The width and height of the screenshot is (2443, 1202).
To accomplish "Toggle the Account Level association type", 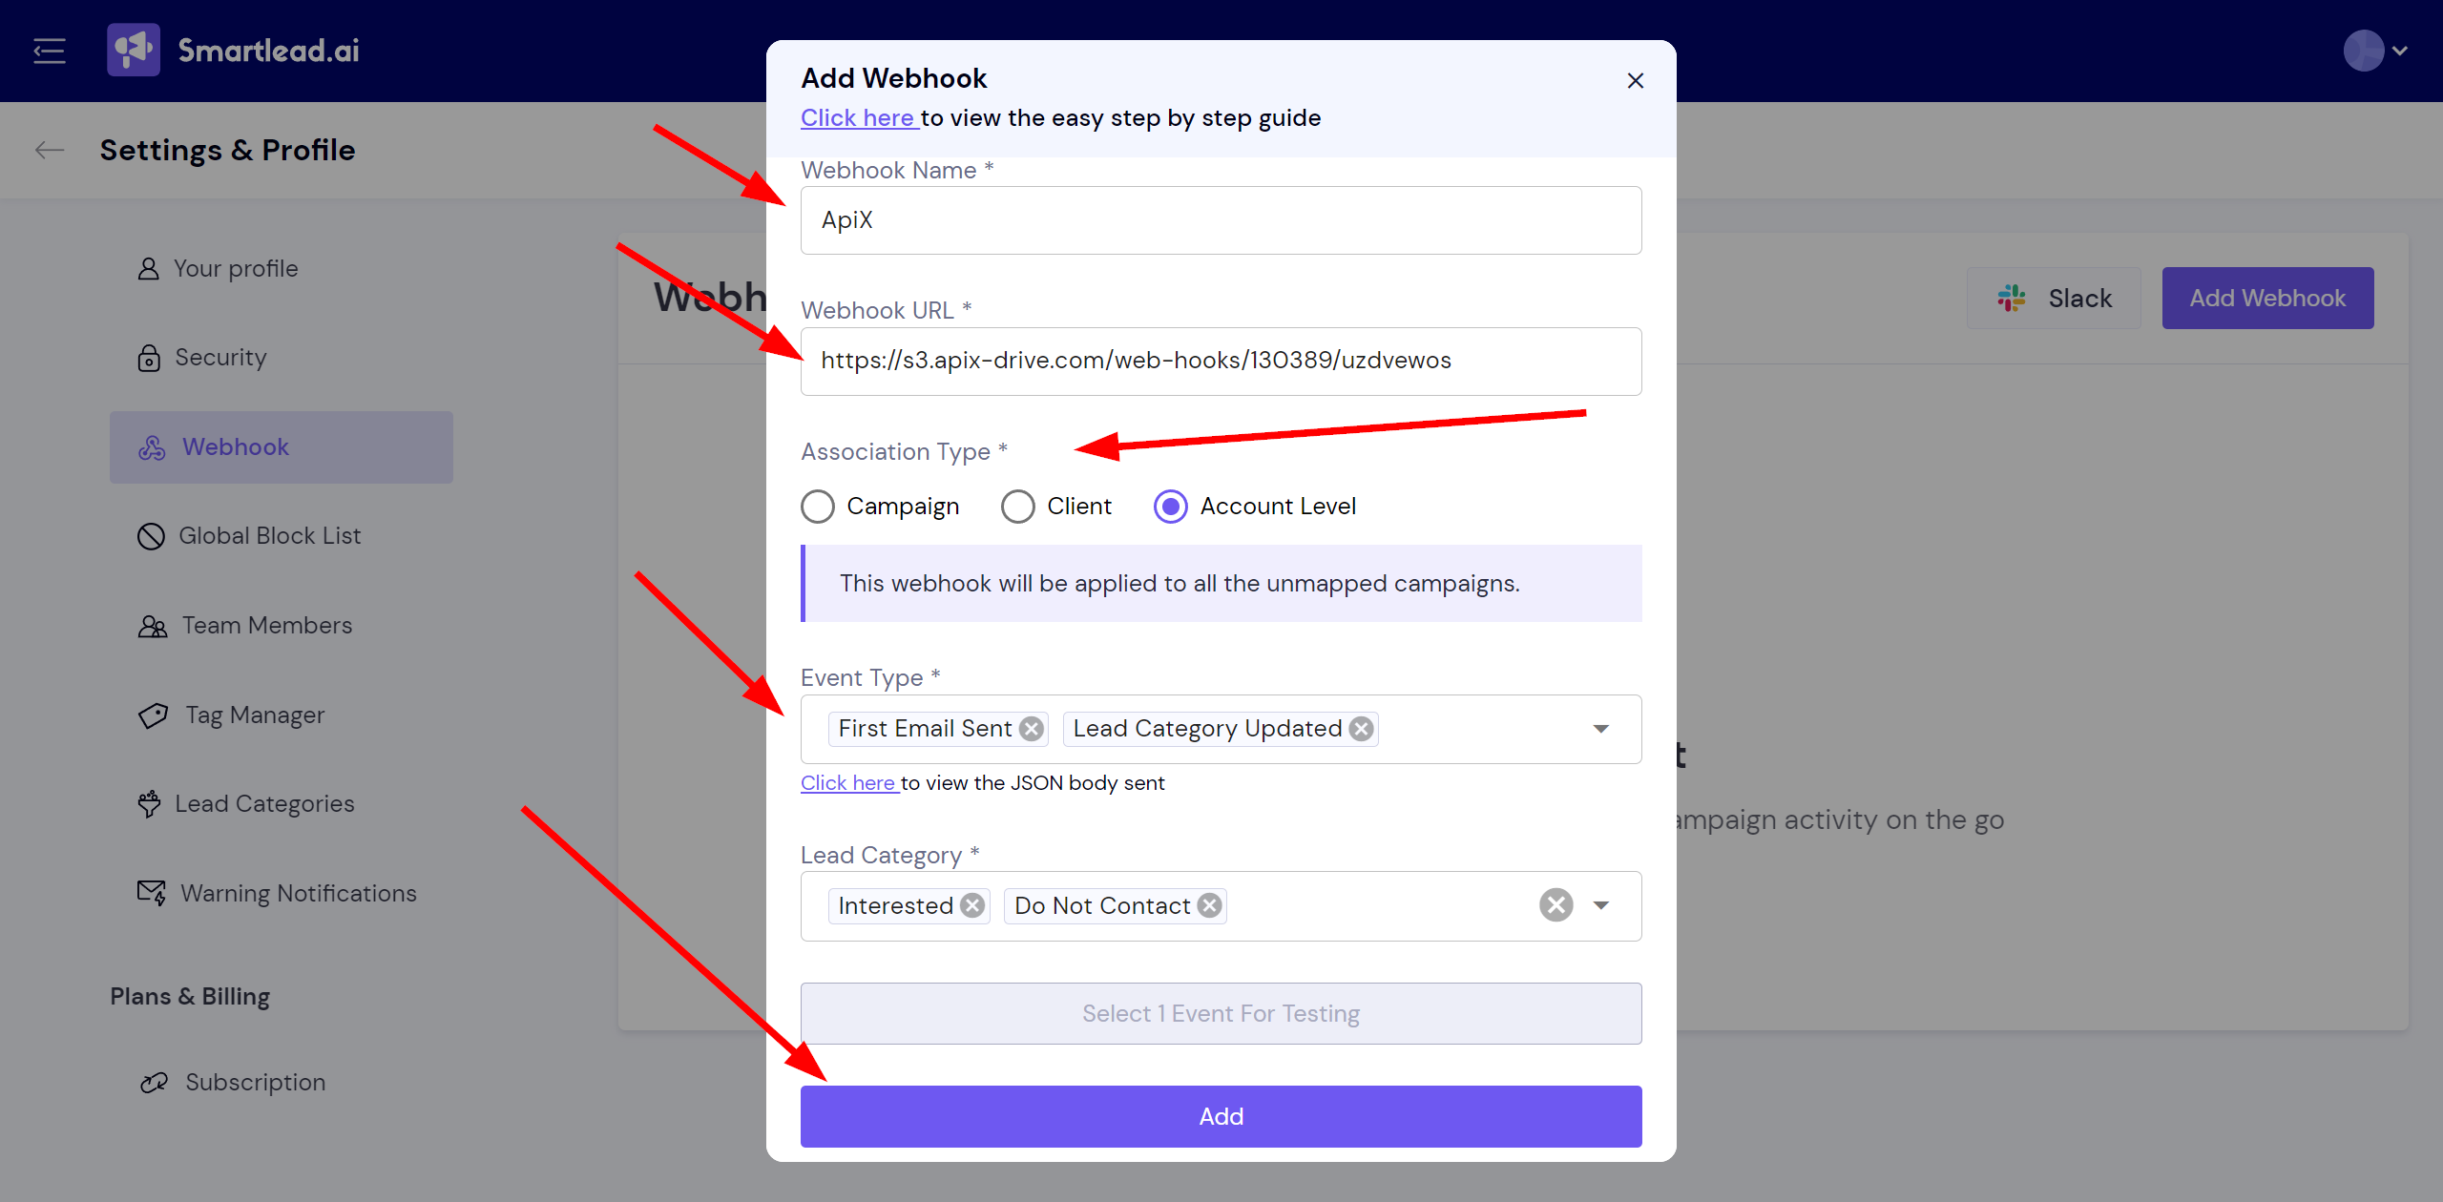I will point(1170,505).
